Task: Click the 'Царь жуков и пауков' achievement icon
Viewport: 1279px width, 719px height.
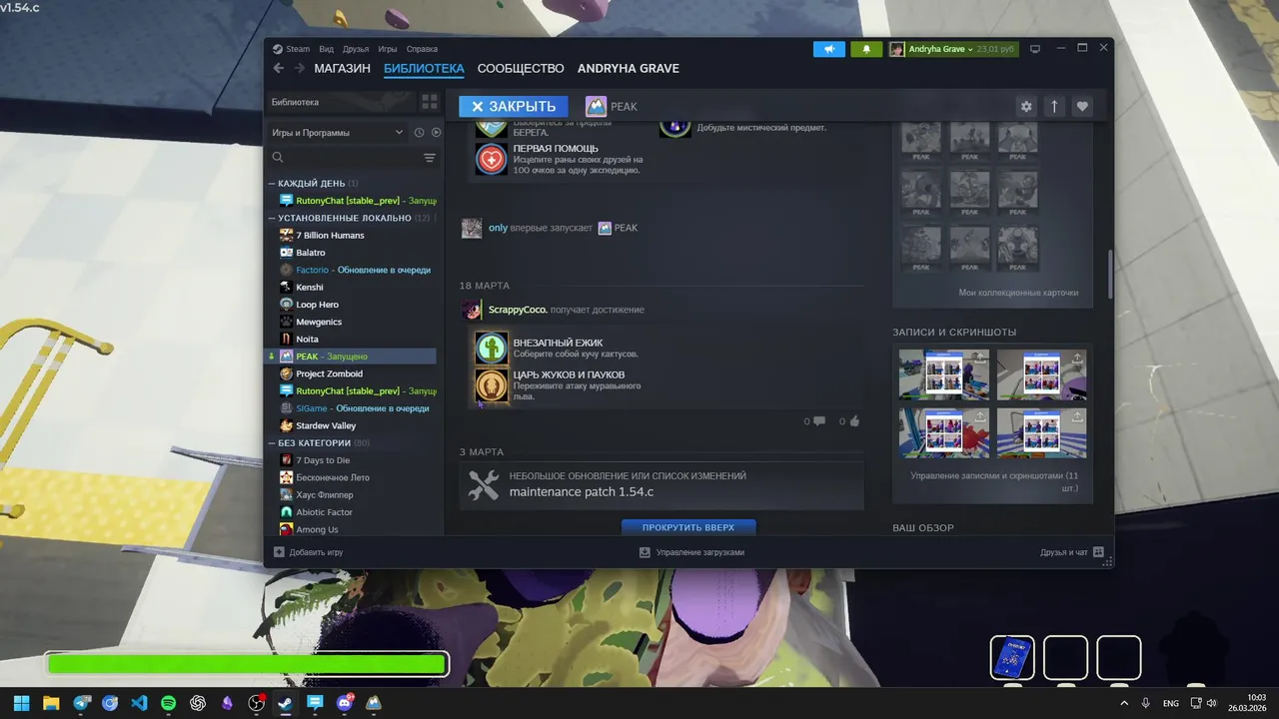Action: (x=492, y=386)
